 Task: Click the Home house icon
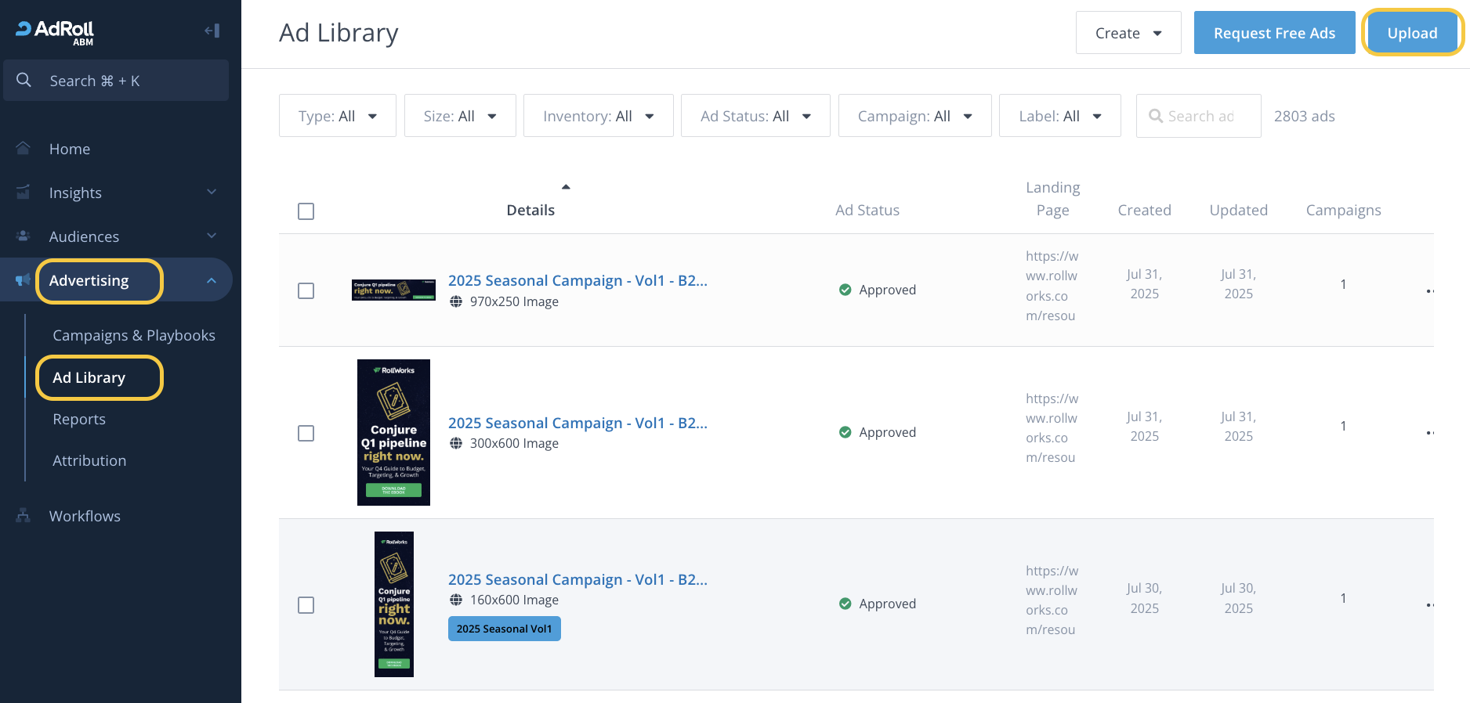[x=24, y=148]
